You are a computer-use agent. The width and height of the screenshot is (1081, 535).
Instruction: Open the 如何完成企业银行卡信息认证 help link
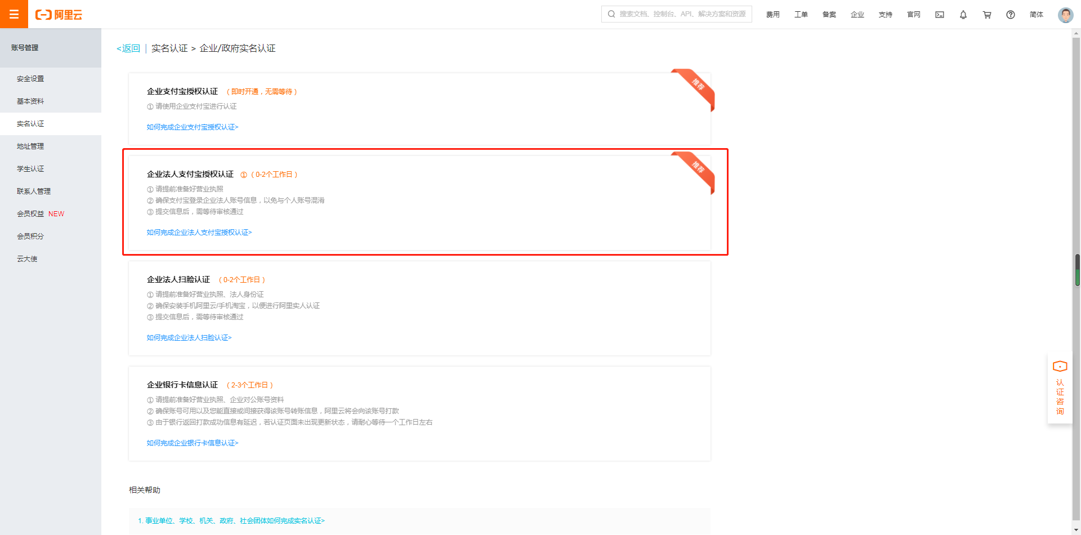[193, 443]
